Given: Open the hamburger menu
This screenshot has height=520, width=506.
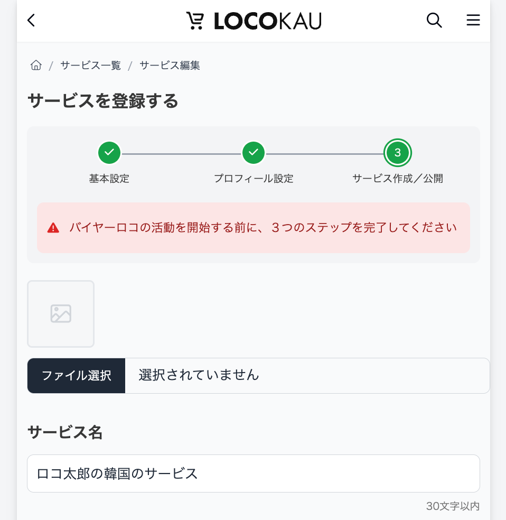Looking at the screenshot, I should point(473,20).
